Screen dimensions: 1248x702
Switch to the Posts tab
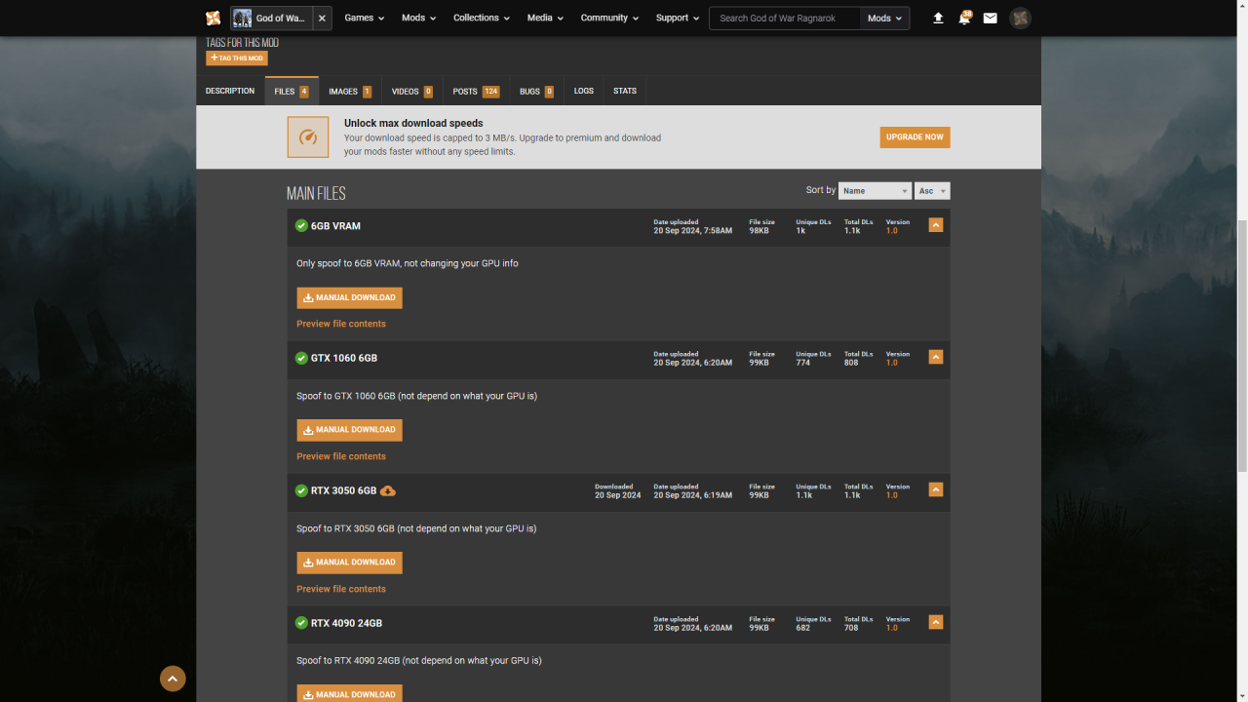tap(475, 91)
